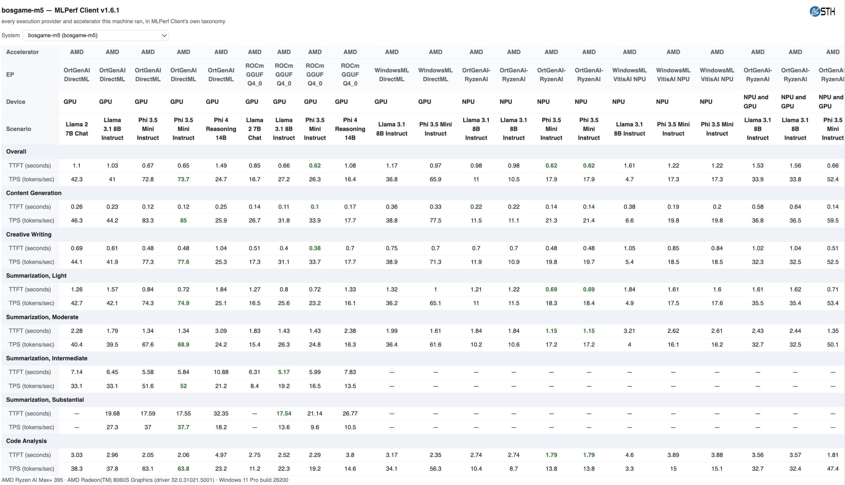Select the EP row header
This screenshot has width=845, height=485.
tap(10, 75)
